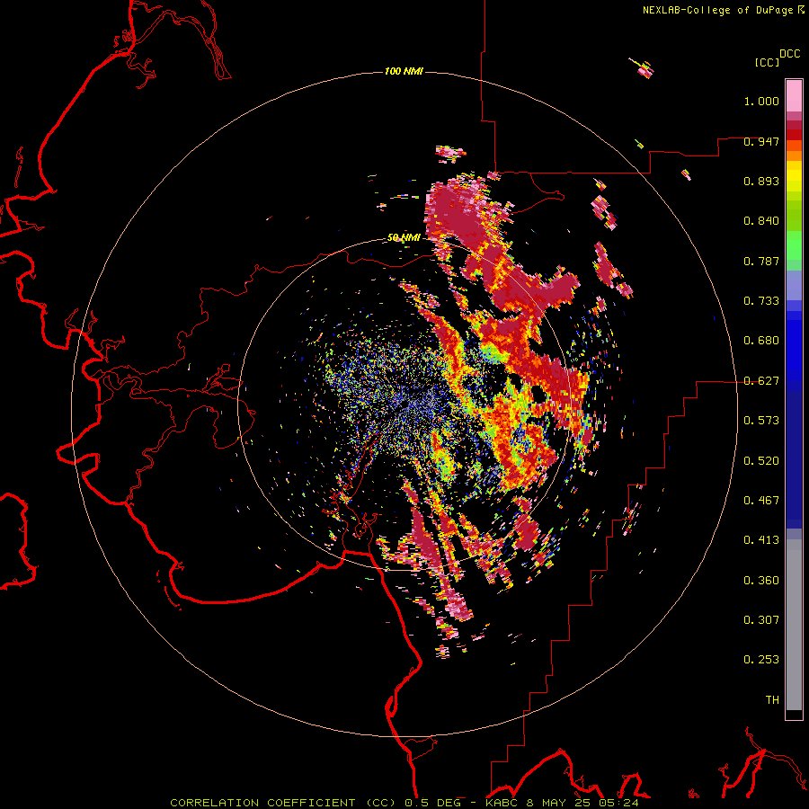
Task: Click the 0.840 scale value
Action: pos(761,221)
